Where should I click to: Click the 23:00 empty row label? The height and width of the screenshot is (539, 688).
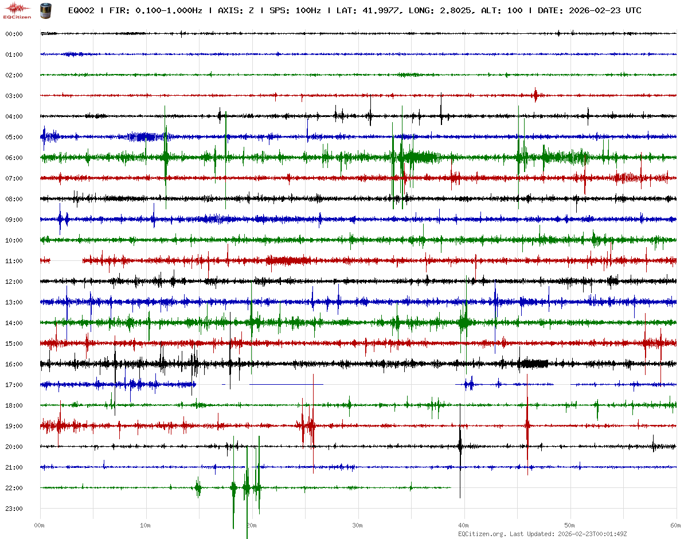[14, 509]
